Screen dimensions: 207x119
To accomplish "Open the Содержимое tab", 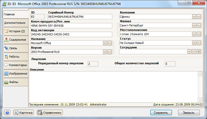I will (15, 40).
